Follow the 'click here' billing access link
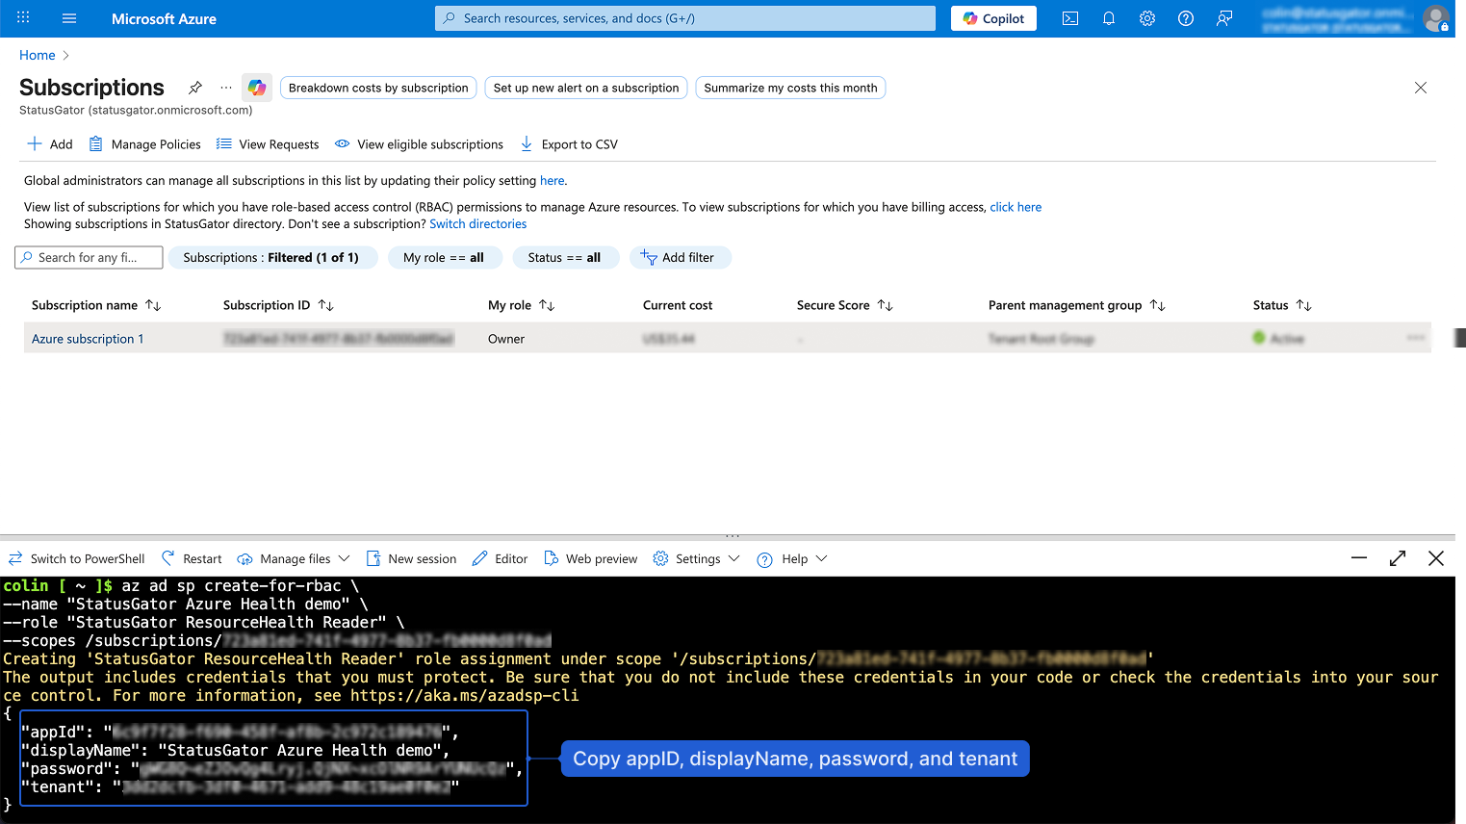The image size is (1466, 824). (1016, 207)
